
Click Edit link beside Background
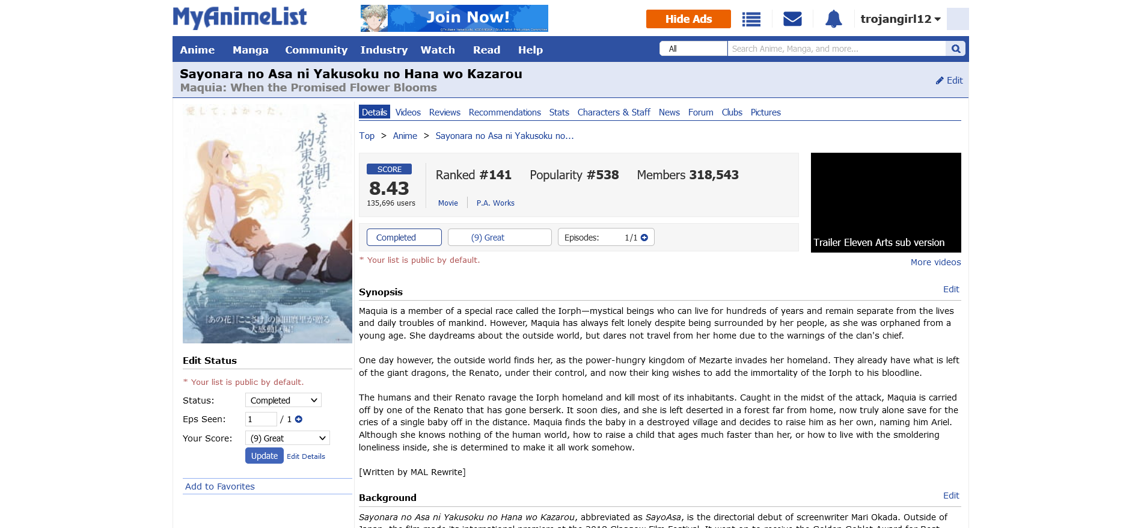coord(951,496)
